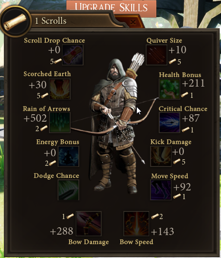Click the Move Speed +92 value
Image resolution: width=221 pixels, height=258 pixels.
tap(182, 187)
